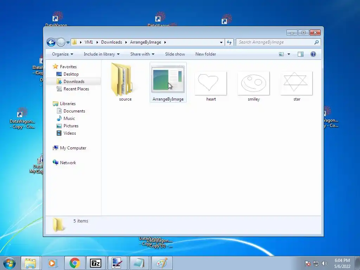Refresh the ArrangeByImage folder view

[x=229, y=42]
